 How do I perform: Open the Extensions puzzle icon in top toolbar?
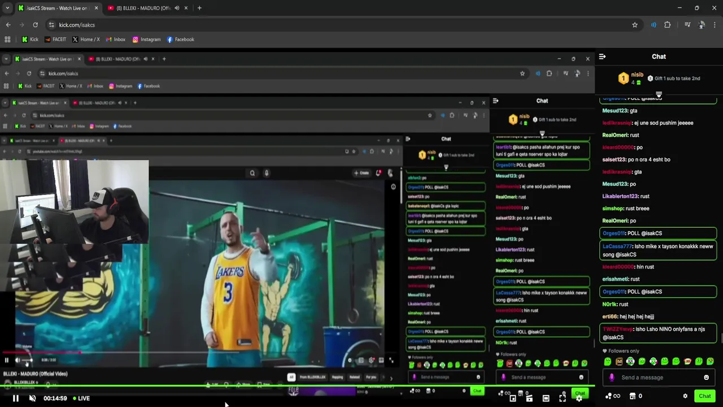[668, 25]
